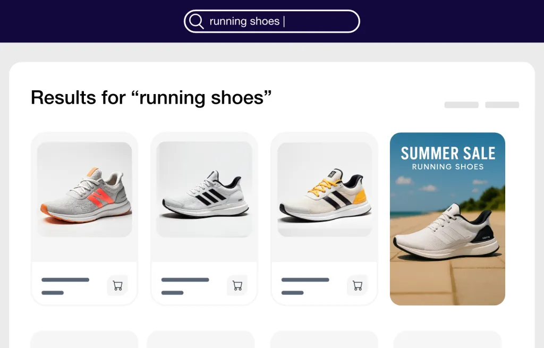This screenshot has width=544, height=348.
Task: Select the title line under black-striped white shoe
Action: (185, 279)
